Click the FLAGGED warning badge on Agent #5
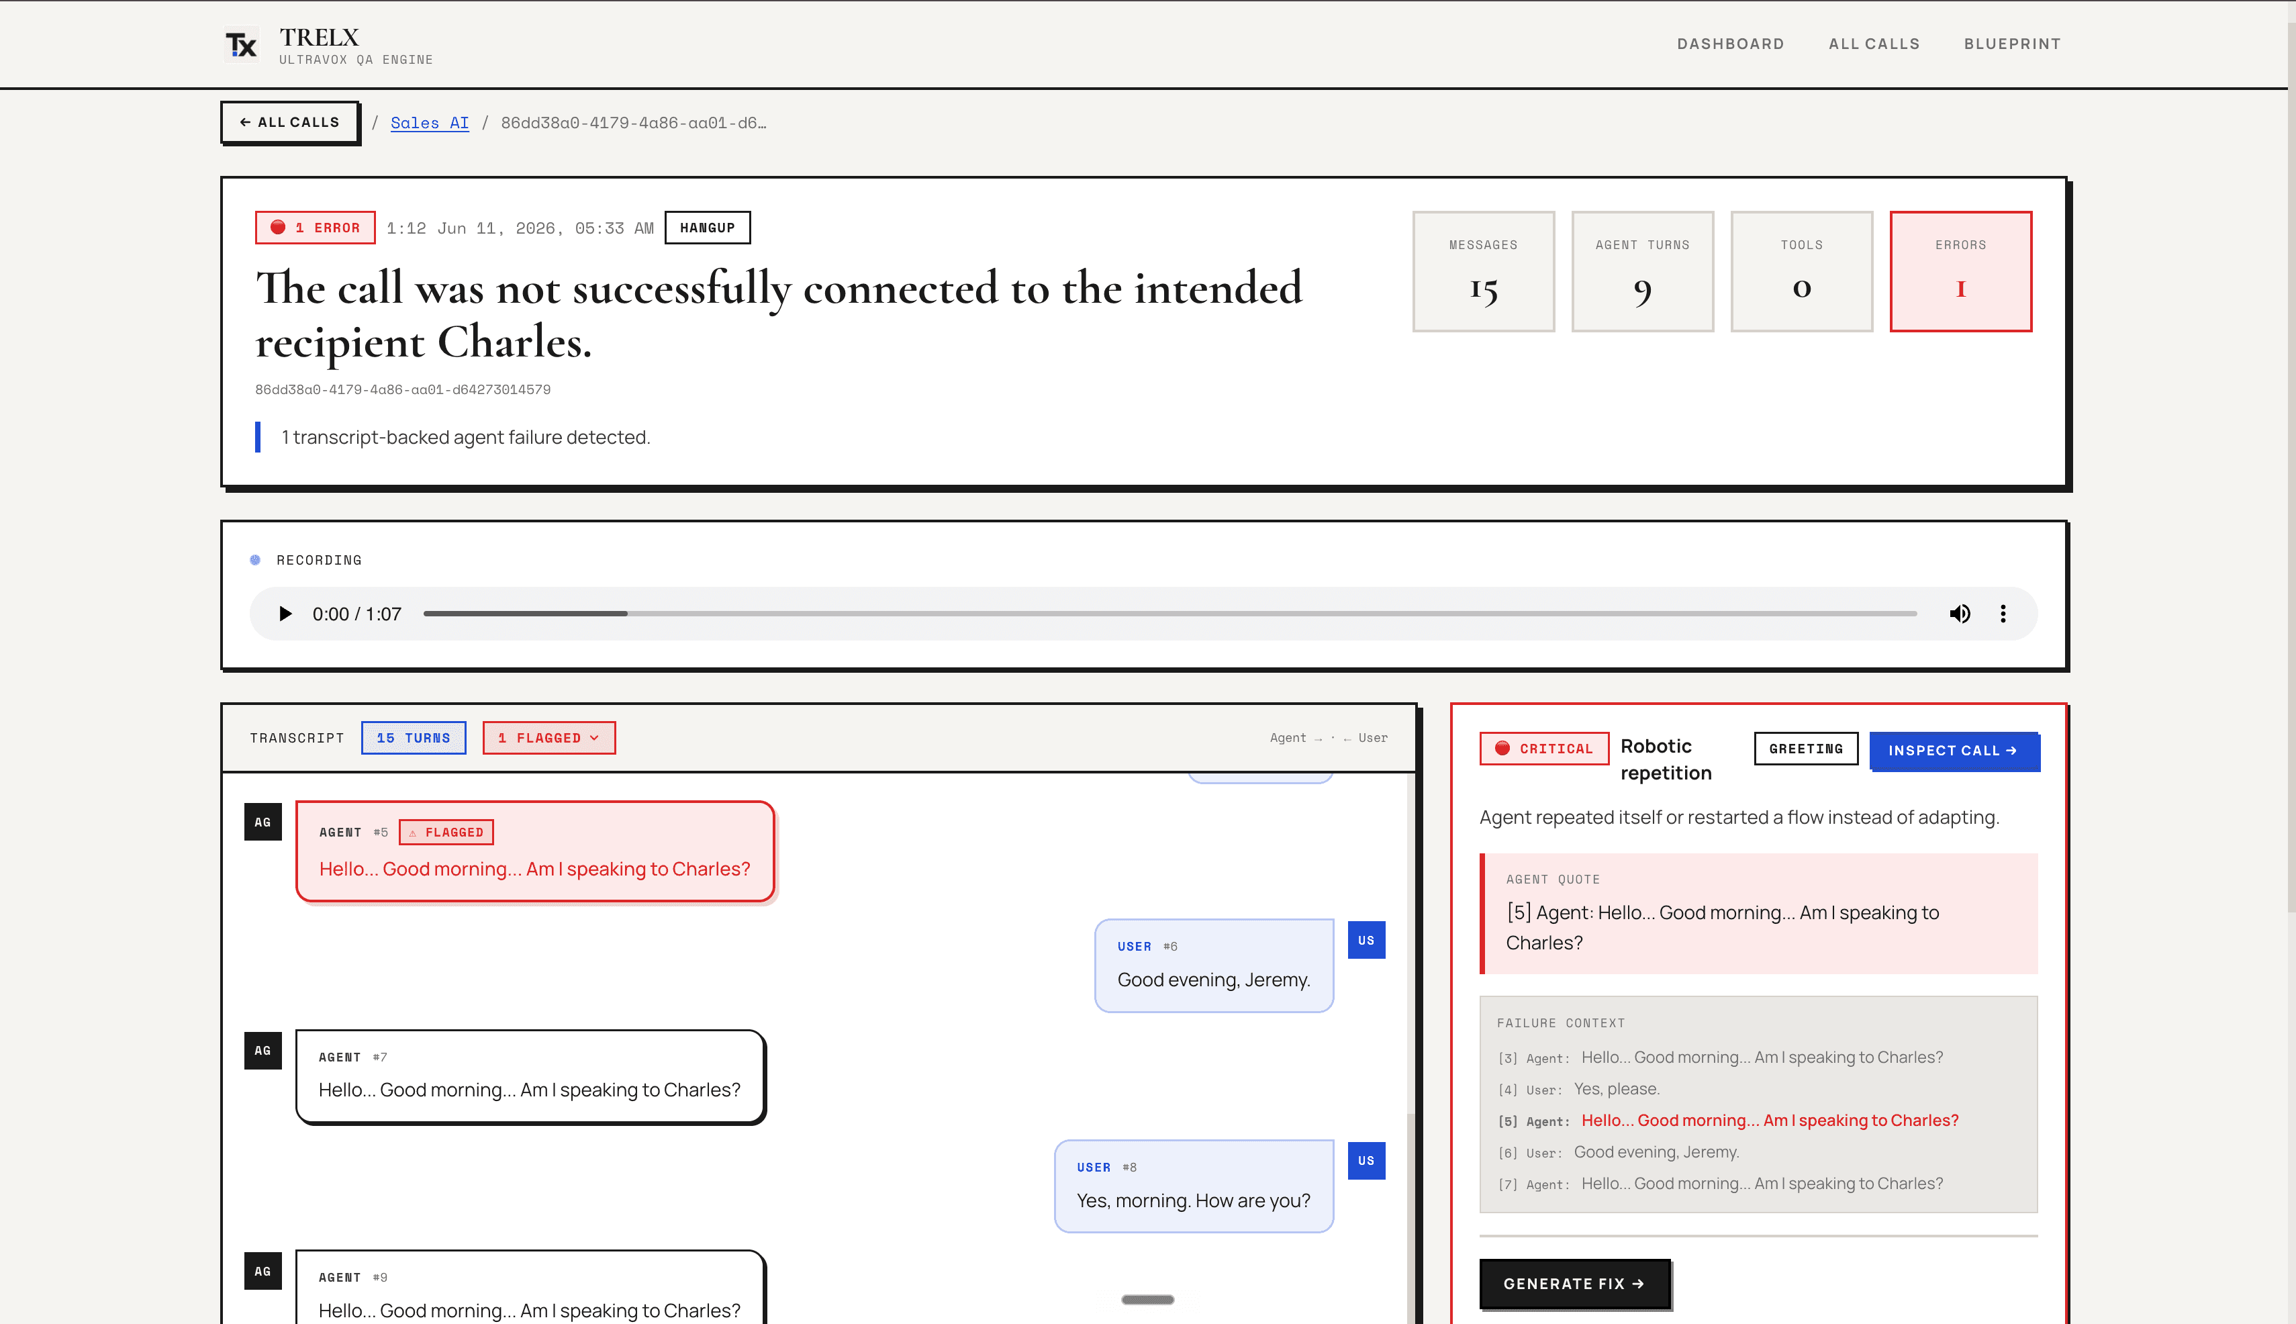This screenshot has width=2296, height=1324. point(446,832)
